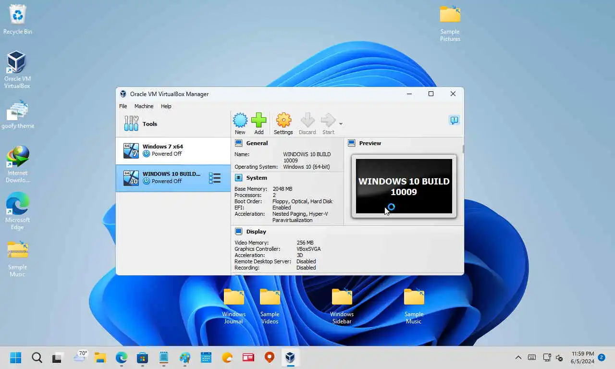
Task: Open Task View in the taskbar
Action: click(58, 357)
